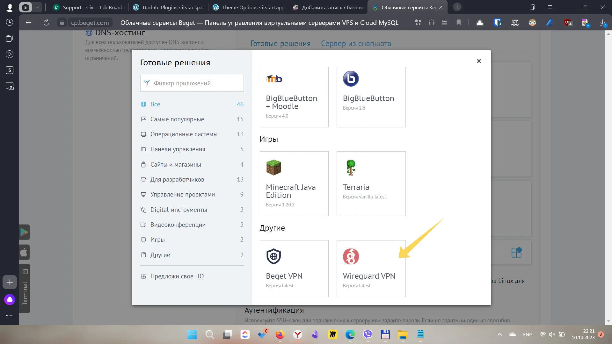Launch Firefox from the taskbar
612x344 pixels.
pyautogui.click(x=280, y=334)
